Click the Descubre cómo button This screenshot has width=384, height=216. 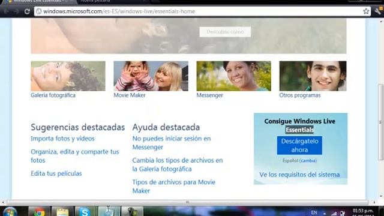point(225,32)
